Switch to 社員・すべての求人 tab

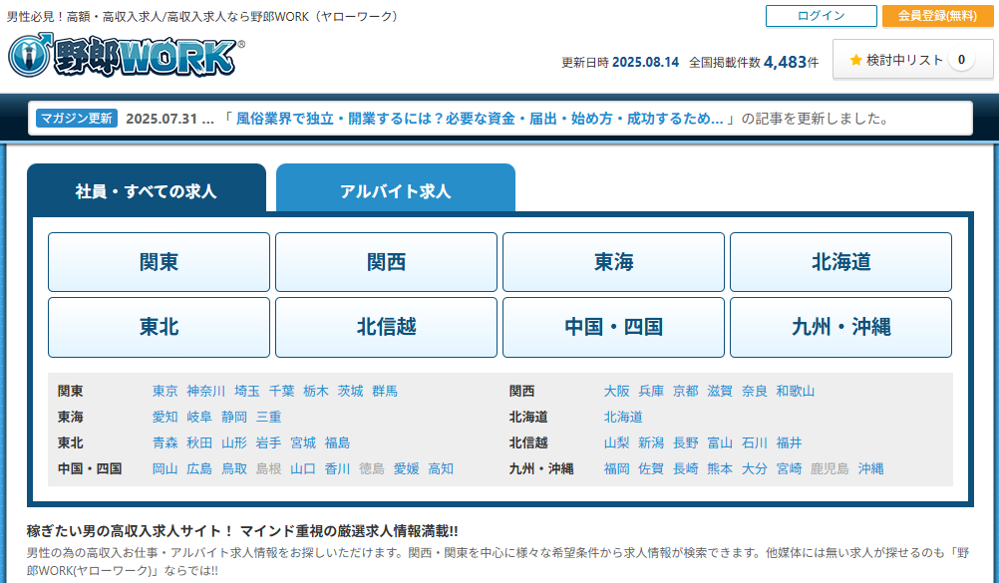click(x=147, y=190)
